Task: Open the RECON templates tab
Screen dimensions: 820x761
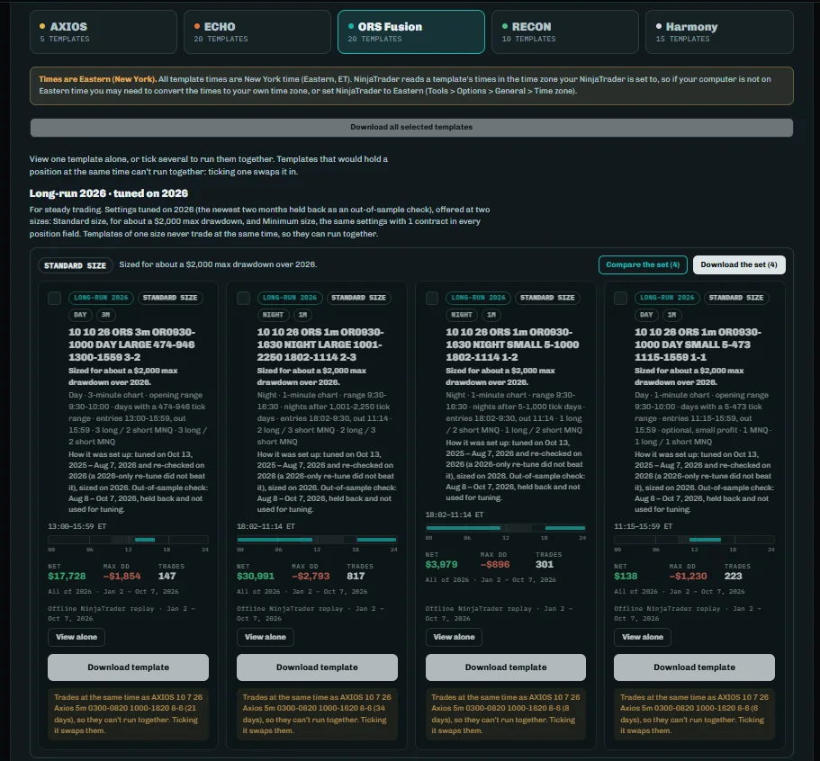Action: 564,31
